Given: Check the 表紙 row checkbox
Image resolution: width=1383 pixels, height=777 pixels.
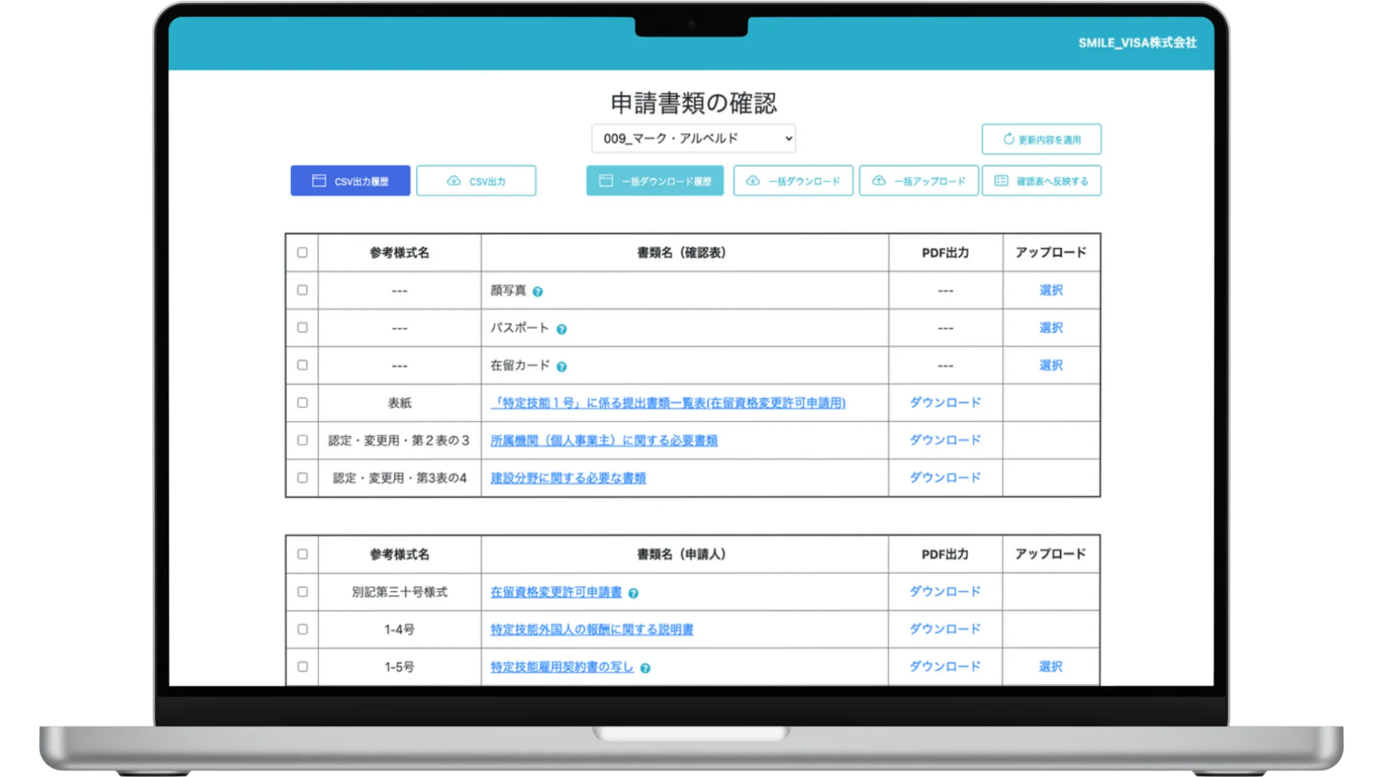Looking at the screenshot, I should pyautogui.click(x=302, y=403).
